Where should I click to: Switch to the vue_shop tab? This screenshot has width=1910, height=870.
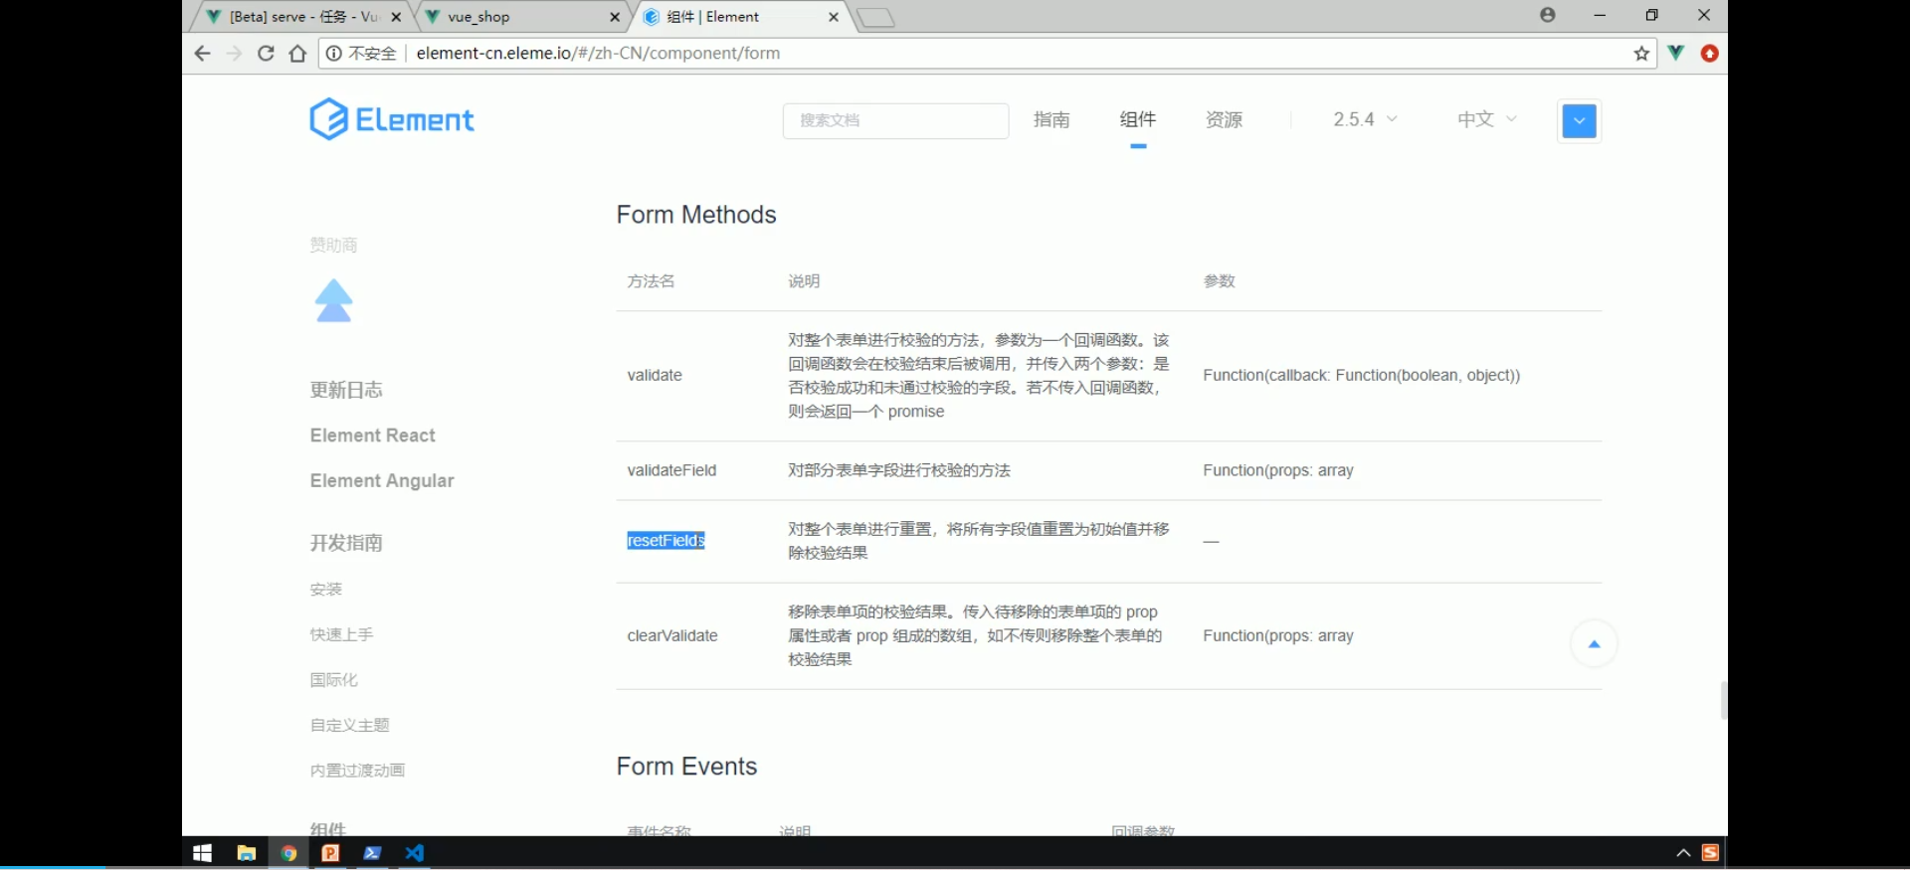522,17
